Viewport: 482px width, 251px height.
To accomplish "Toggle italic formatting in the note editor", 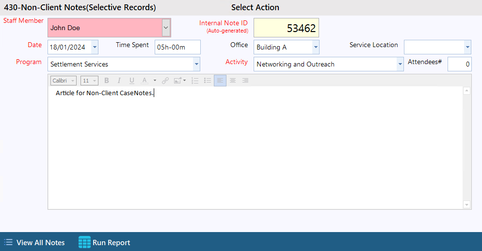I will tap(119, 81).
